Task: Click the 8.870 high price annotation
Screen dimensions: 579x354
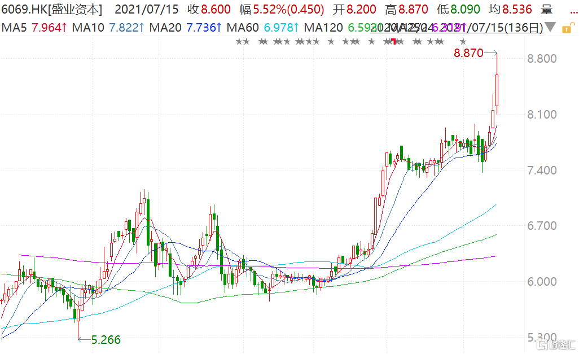Action: pos(468,54)
